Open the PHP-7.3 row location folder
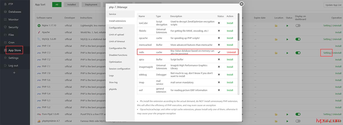The width and height of the screenshot is (343, 125). pos(276,53)
